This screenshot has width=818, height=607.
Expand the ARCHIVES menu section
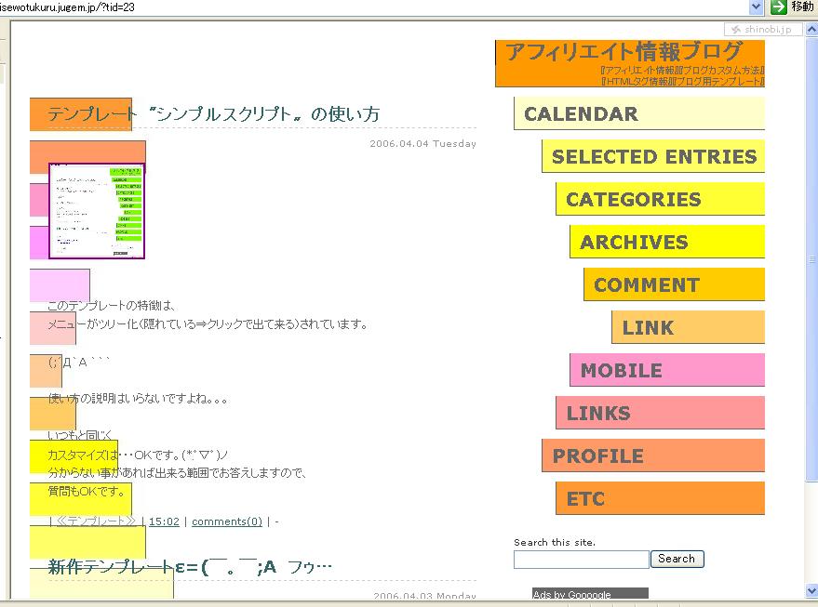667,242
